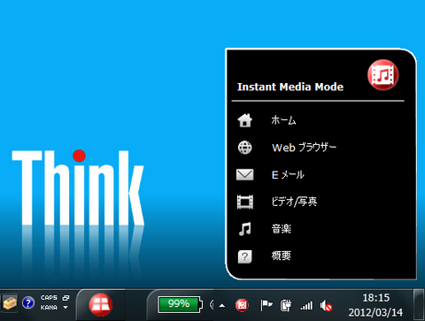Image resolution: width=425 pixels, height=321 pixels.
Task: Open the battery 99% power gauge
Action: [x=181, y=304]
